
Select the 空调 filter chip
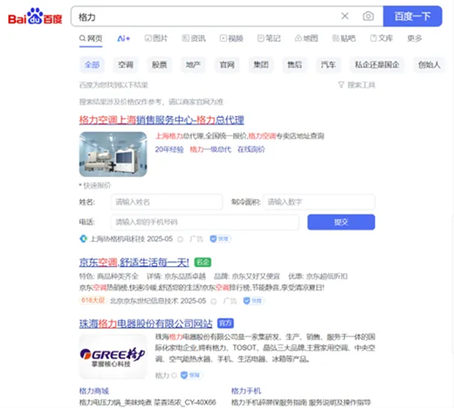(125, 65)
